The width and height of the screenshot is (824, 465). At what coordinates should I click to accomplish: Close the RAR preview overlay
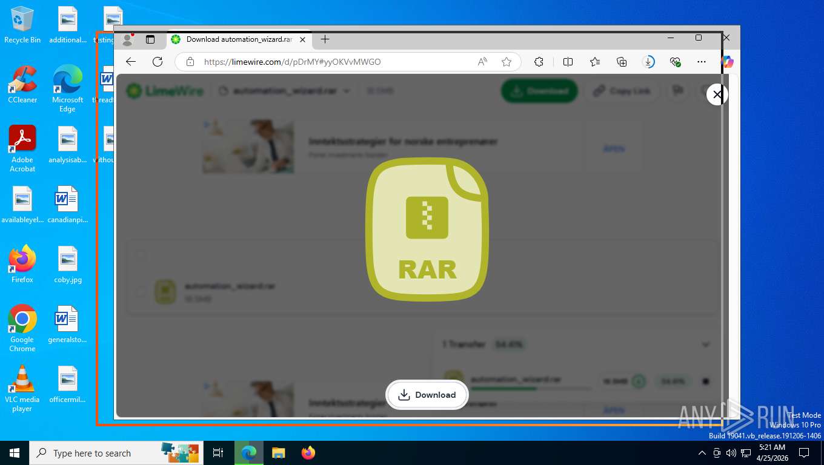(x=717, y=94)
